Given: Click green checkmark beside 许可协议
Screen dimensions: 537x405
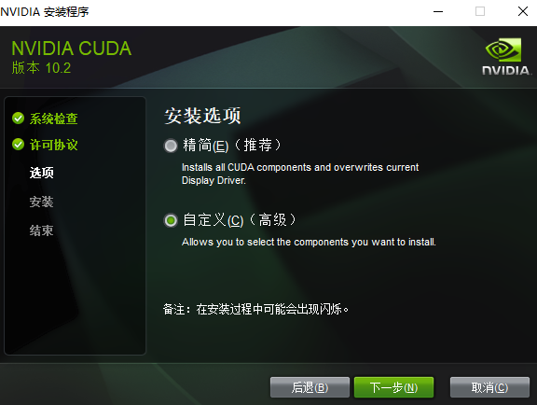Looking at the screenshot, I should (18, 145).
